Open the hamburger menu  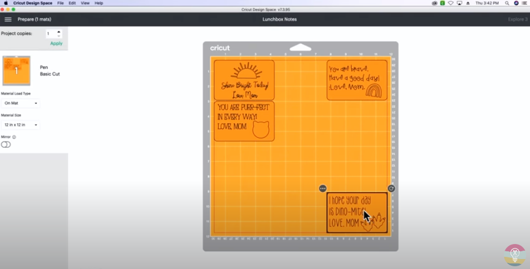[x=8, y=19]
